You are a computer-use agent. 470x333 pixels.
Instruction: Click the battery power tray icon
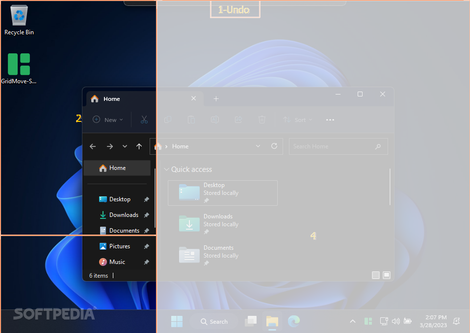(x=408, y=321)
